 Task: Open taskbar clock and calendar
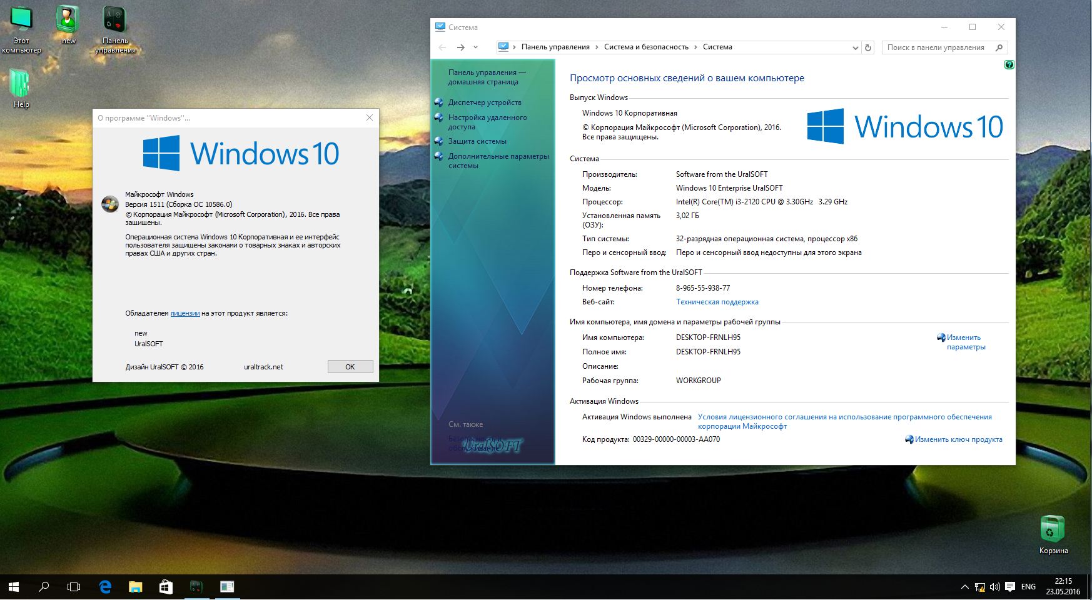click(1063, 586)
